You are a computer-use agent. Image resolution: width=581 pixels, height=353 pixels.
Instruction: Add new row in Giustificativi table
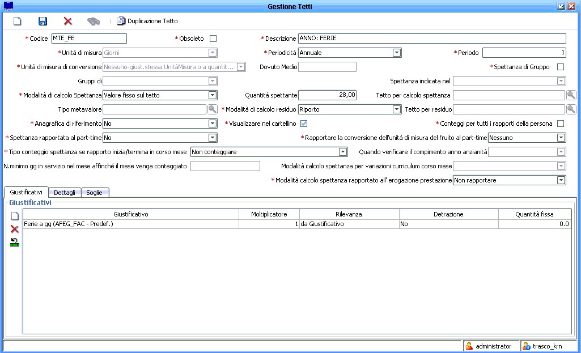15,216
